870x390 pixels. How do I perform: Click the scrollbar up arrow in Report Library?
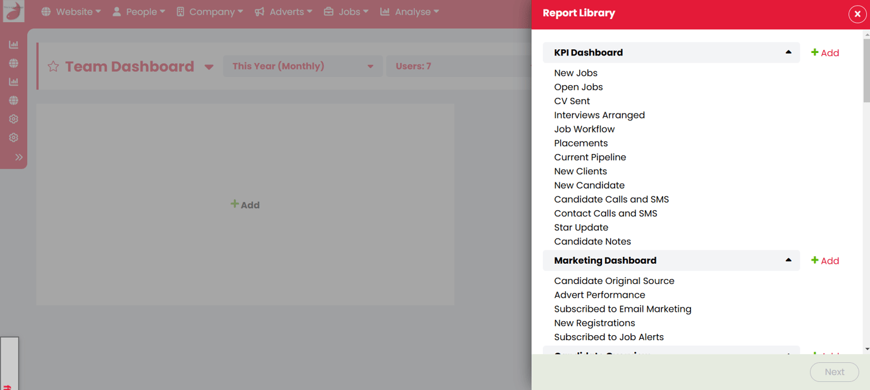pyautogui.click(x=866, y=34)
